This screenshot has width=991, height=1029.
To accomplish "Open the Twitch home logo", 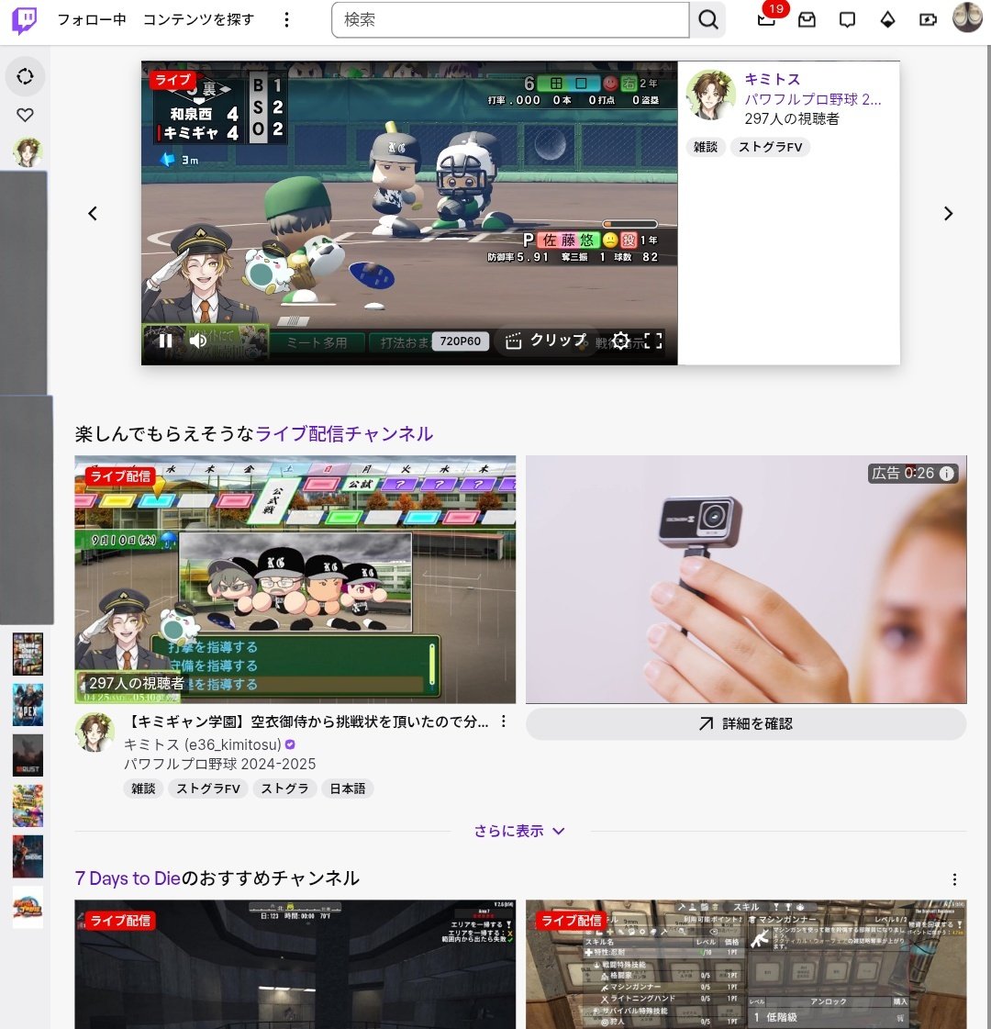I will coord(24,19).
